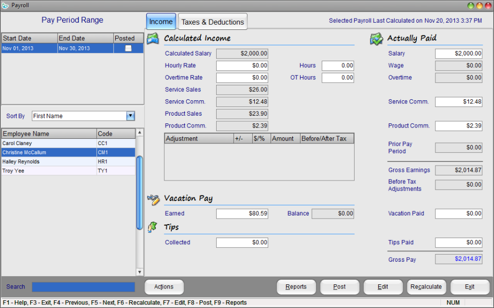Select employee Troy Yee
The image size is (494, 308).
click(x=68, y=171)
